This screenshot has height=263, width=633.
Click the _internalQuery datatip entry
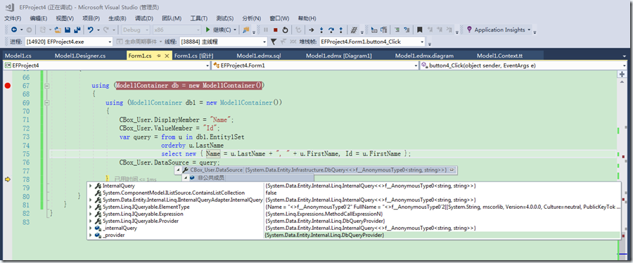120,228
